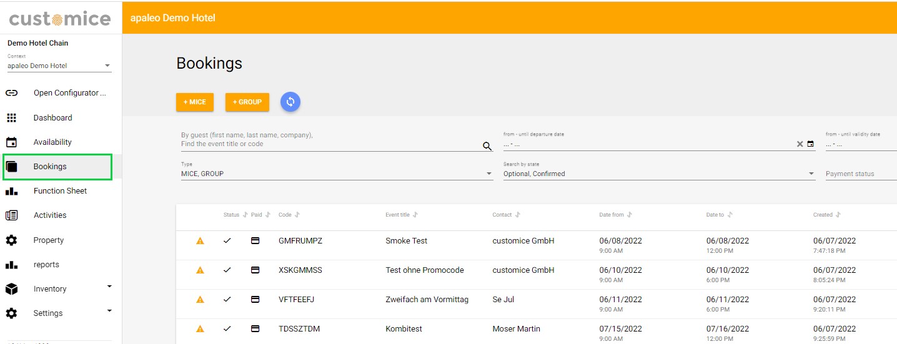Open Configurator menu item
This screenshot has height=344, width=897.
click(x=61, y=93)
